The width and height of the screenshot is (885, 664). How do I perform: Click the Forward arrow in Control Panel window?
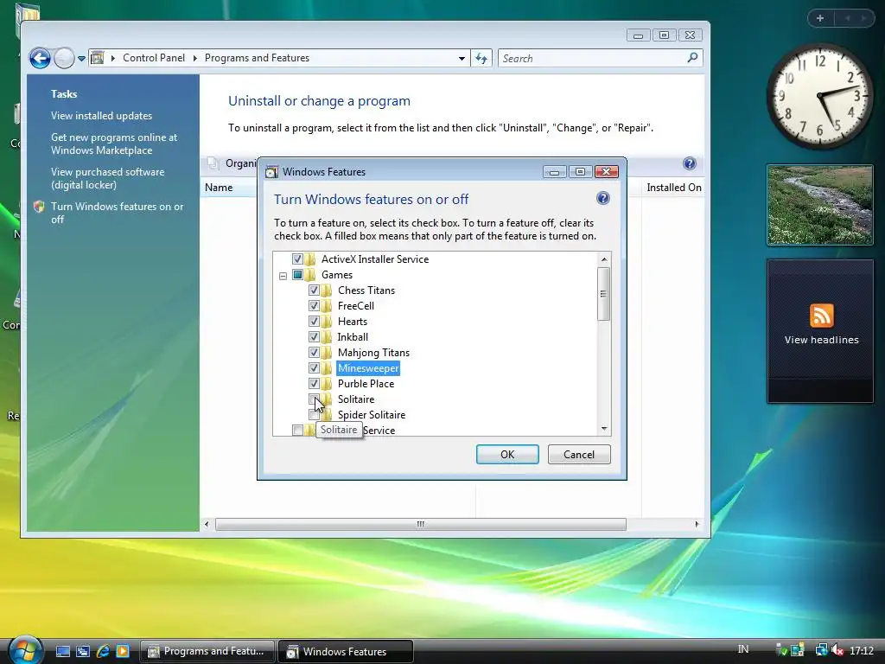pos(64,58)
